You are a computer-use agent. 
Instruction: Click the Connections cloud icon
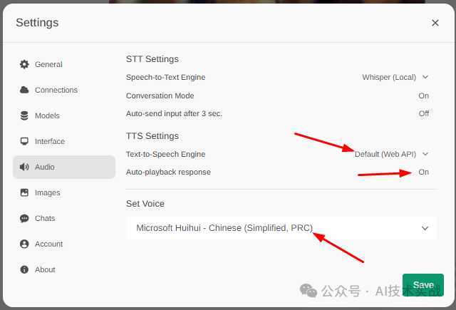[x=24, y=90]
